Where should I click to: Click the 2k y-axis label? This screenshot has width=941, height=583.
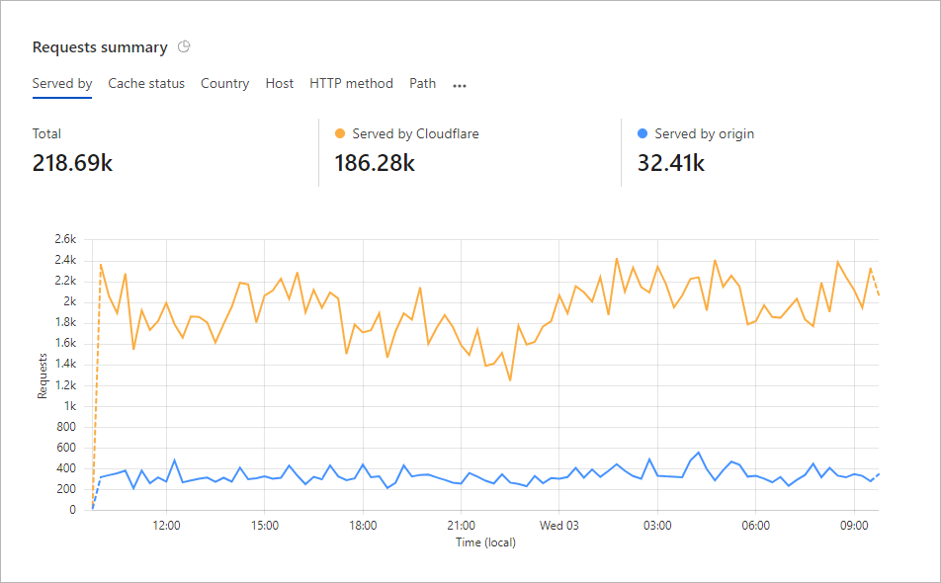tap(69, 301)
